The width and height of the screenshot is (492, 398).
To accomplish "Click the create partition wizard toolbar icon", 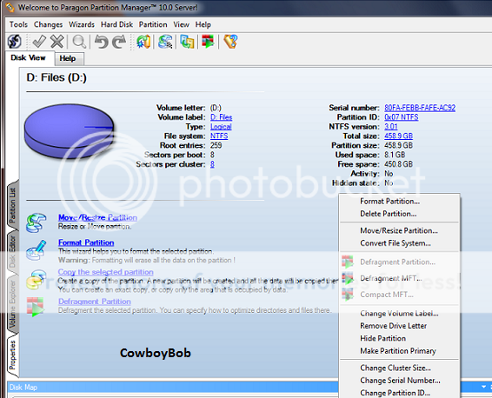I will [143, 42].
